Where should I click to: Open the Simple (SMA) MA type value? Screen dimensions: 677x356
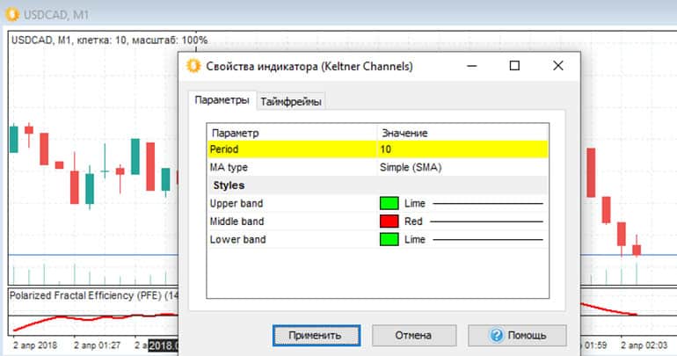(411, 167)
